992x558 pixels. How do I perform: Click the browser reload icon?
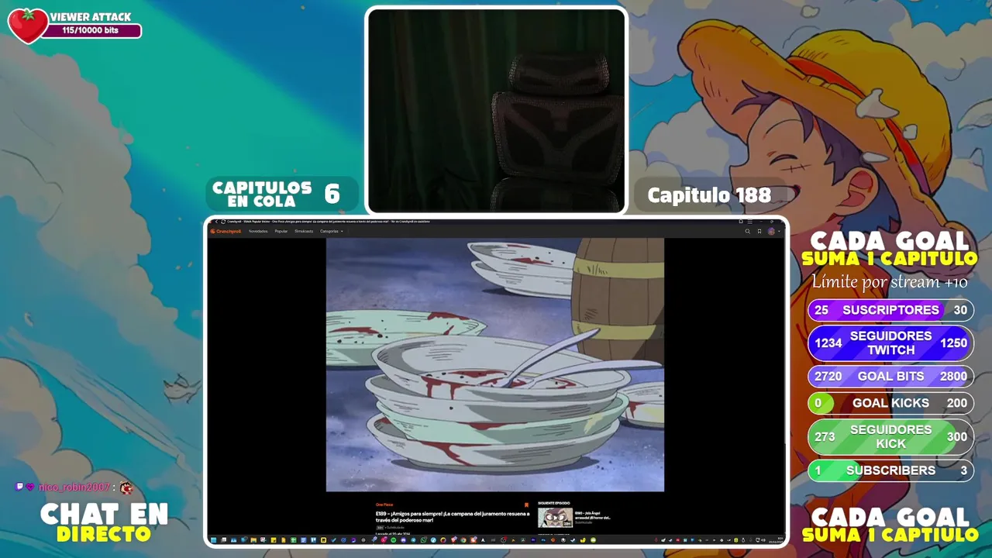[223, 222]
